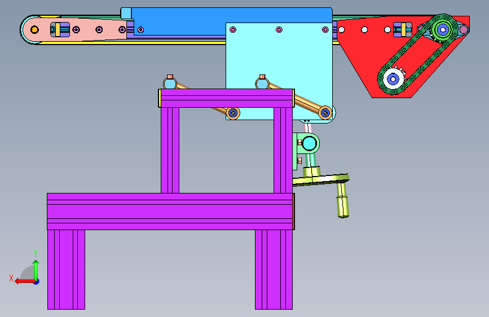Click the red X axis arrow of the triad
The height and width of the screenshot is (317, 489).
coord(24,281)
